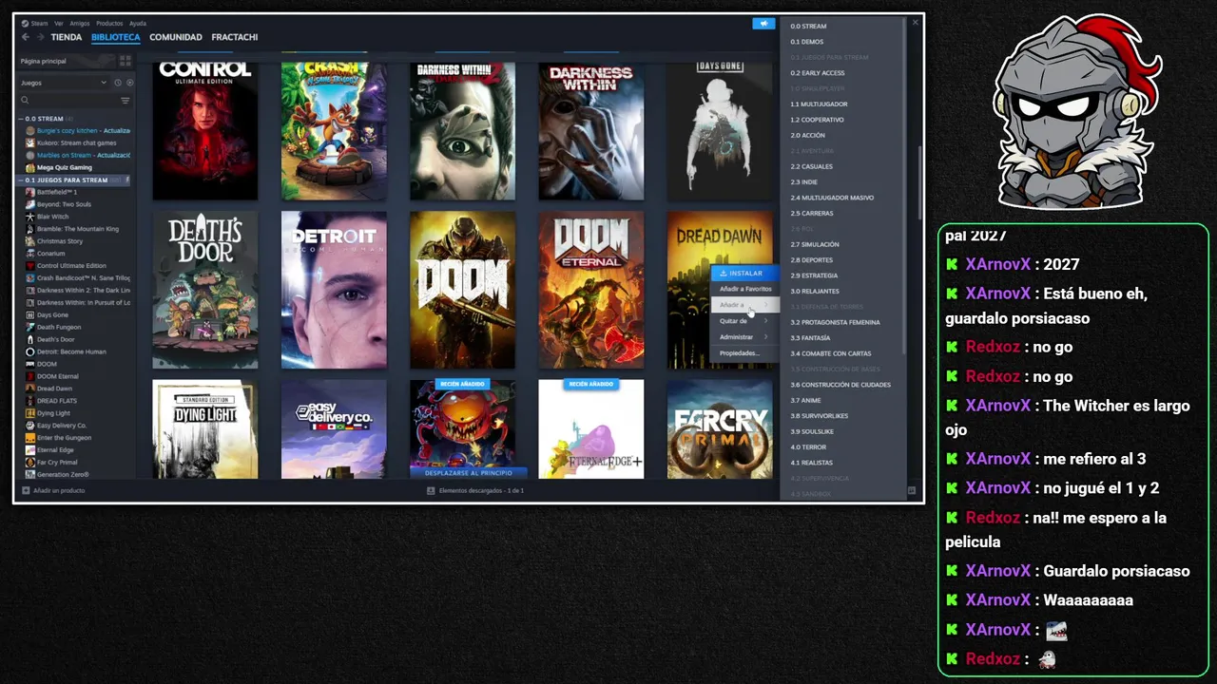The width and height of the screenshot is (1217, 684).
Task: Click Añadir un producto link
Action: click(59, 490)
